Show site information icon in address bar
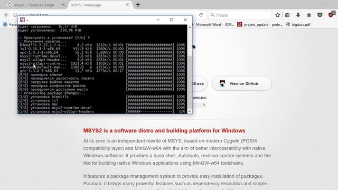This screenshot has height=190, width=338. click(15, 15)
